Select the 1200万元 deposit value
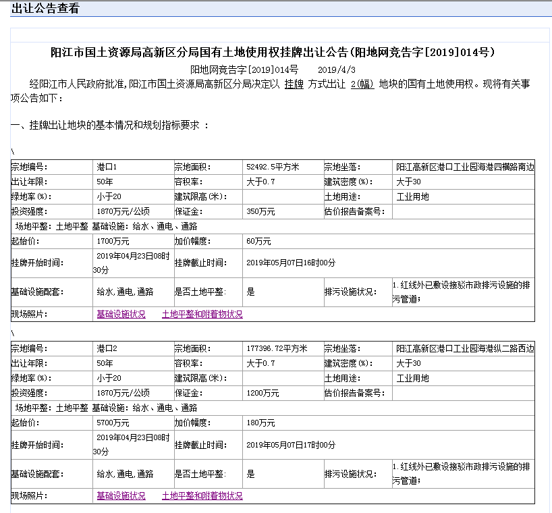 pyautogui.click(x=263, y=394)
